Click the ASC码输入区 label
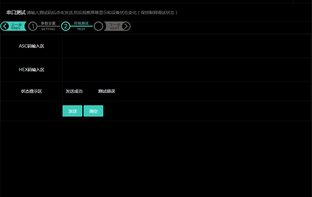This screenshot has width=312, height=197. coord(31,46)
